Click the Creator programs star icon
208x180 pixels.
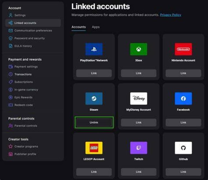[x=11, y=146]
